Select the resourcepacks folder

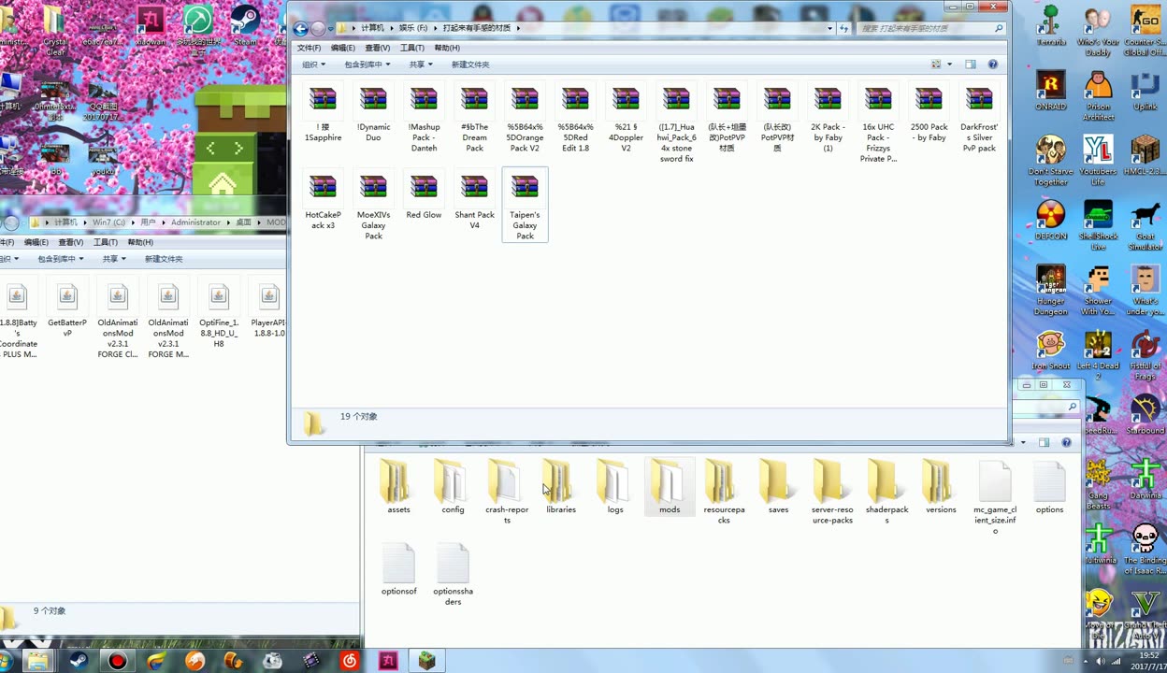pos(724,493)
